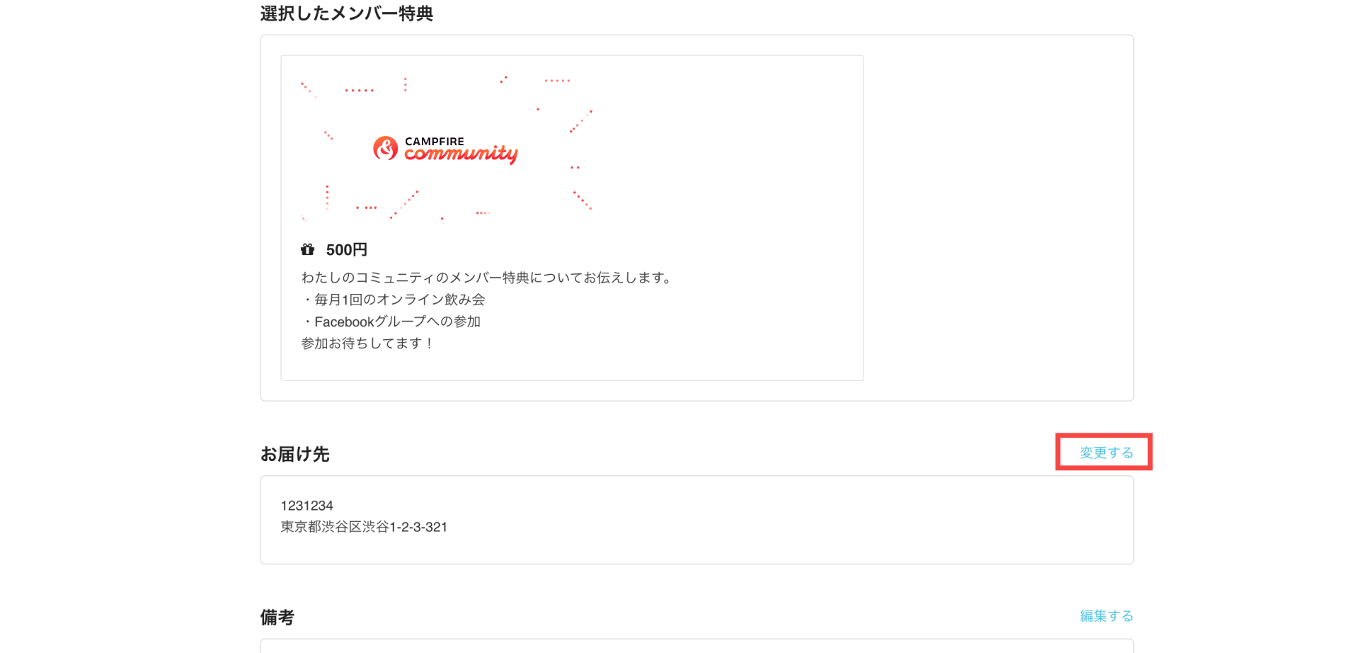
Task: Click the delivery address box
Action: pos(697,520)
